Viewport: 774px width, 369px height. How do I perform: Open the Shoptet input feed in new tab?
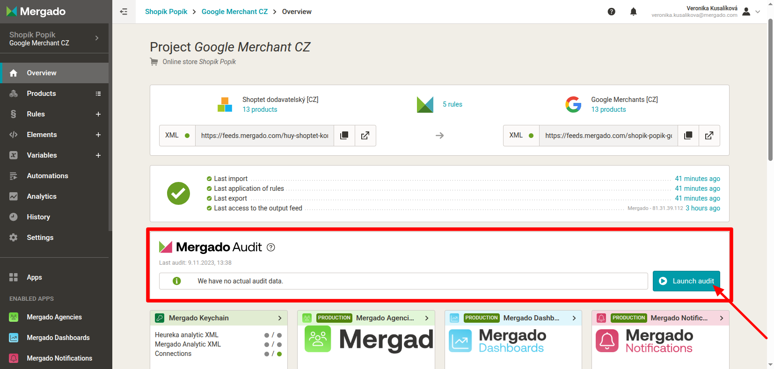(365, 136)
